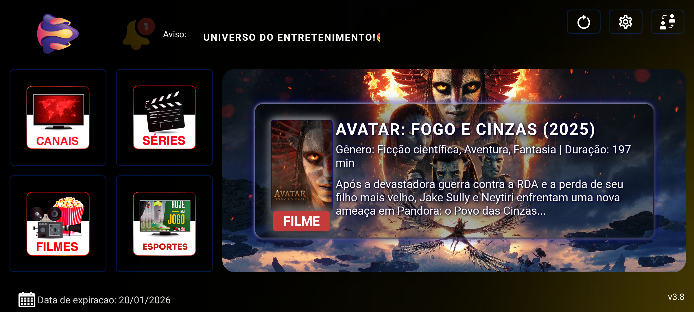The image size is (694, 312).
Task: Click the refresh circular arrow icon
Action: click(x=584, y=22)
